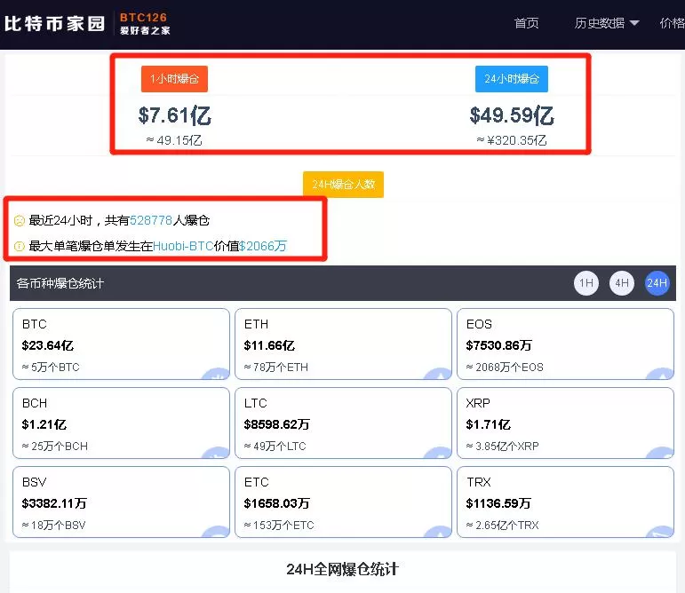The height and width of the screenshot is (593, 685).
Task: Open the Huobi-BTC link
Action: 183,246
